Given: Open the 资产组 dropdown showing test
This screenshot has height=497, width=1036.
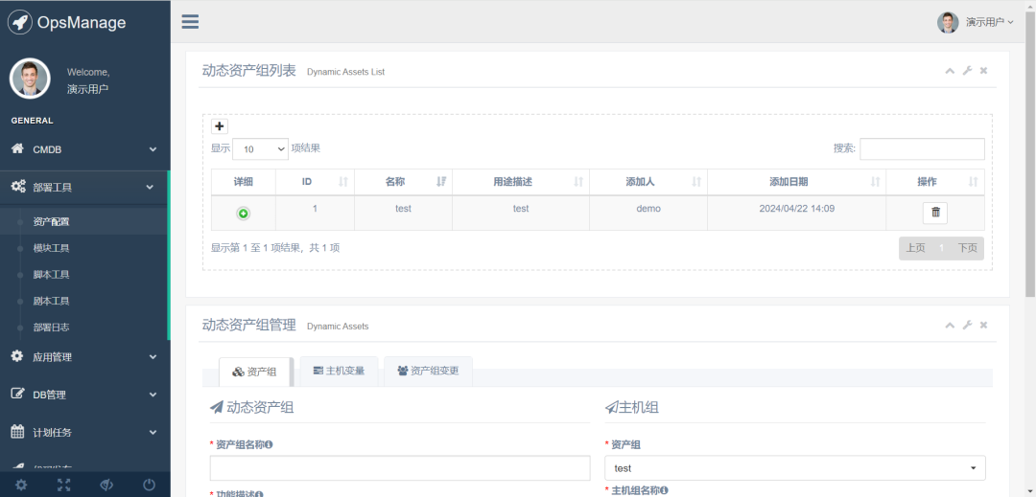Looking at the screenshot, I should tap(794, 468).
